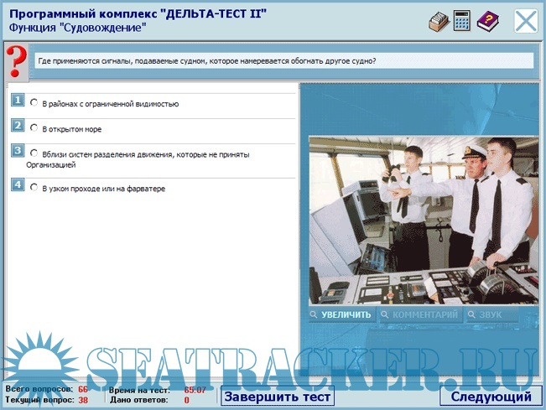Click the УВЕЛИЧИТЬ zoom button

click(341, 315)
